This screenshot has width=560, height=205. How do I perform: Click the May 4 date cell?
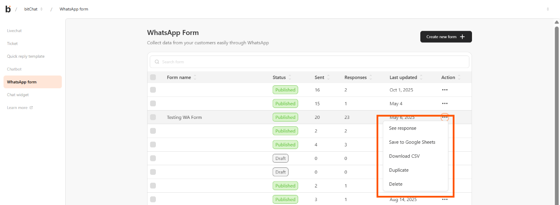coord(396,104)
